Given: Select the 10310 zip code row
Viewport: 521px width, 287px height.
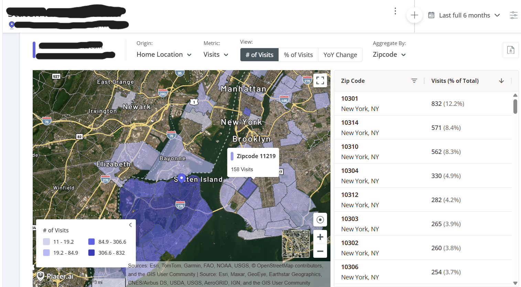Looking at the screenshot, I should (x=423, y=152).
